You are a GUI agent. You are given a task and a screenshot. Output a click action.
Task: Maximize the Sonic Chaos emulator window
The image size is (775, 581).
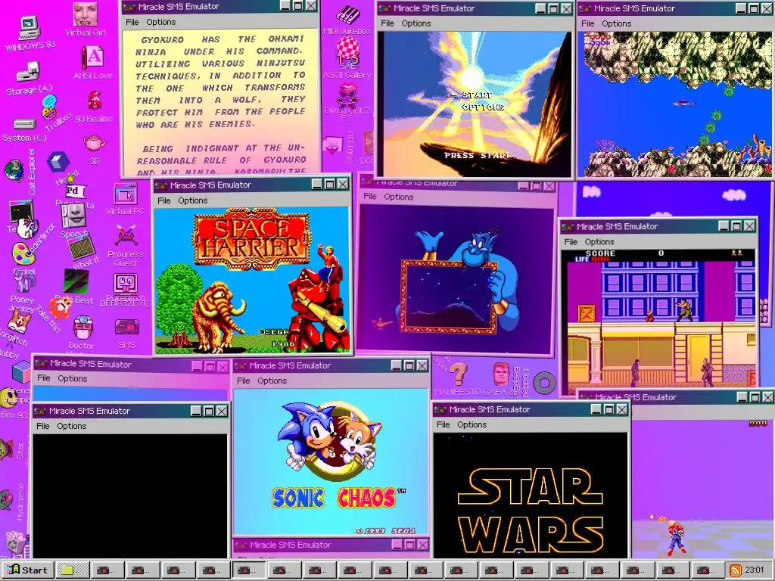click(409, 365)
